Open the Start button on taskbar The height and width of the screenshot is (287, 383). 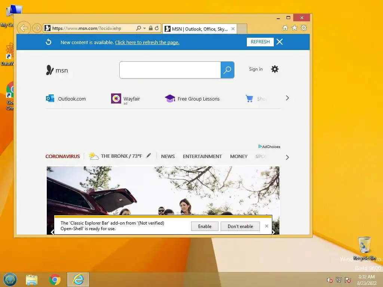tap(10, 280)
